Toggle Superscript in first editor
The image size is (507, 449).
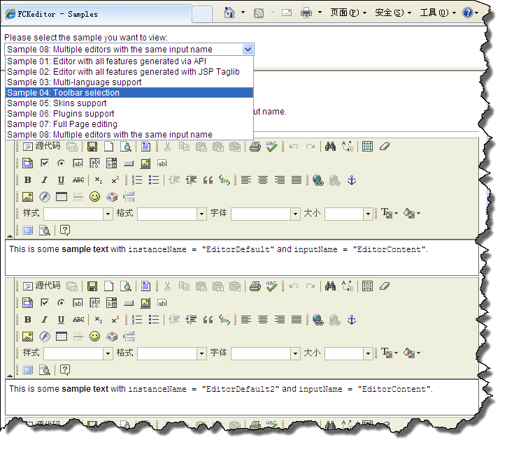[115, 180]
